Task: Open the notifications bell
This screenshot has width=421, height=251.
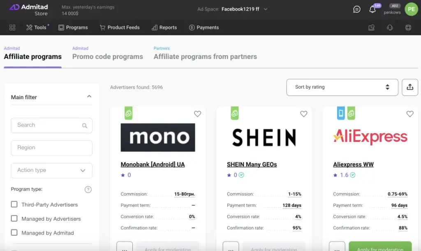Action: point(372,9)
